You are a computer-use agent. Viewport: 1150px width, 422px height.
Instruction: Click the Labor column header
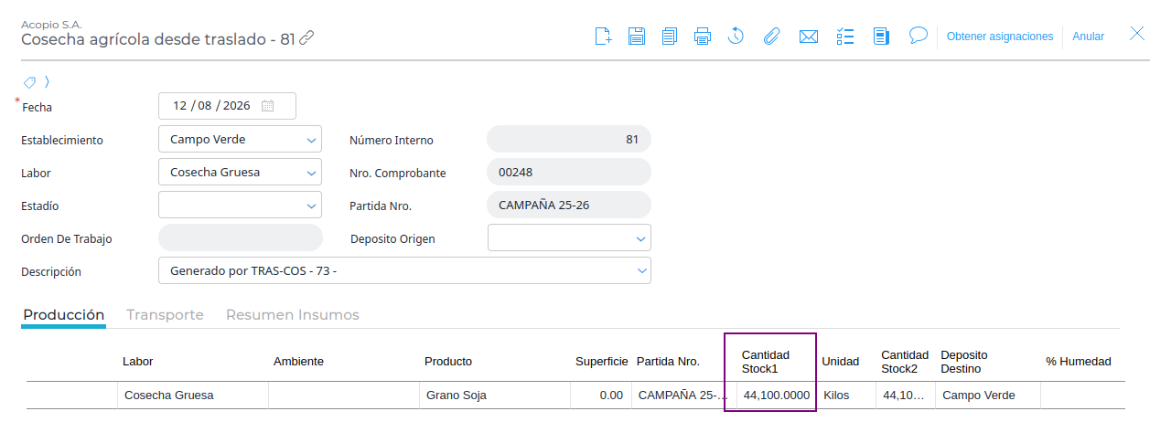coord(138,362)
